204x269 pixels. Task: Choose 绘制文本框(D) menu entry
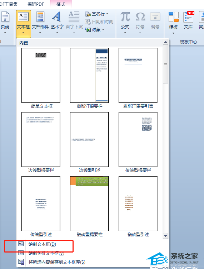(x=42, y=244)
